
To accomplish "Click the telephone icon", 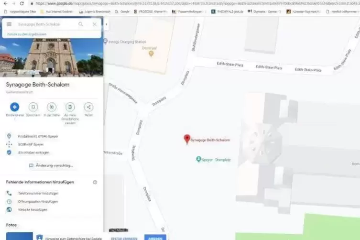I will click(9, 193).
